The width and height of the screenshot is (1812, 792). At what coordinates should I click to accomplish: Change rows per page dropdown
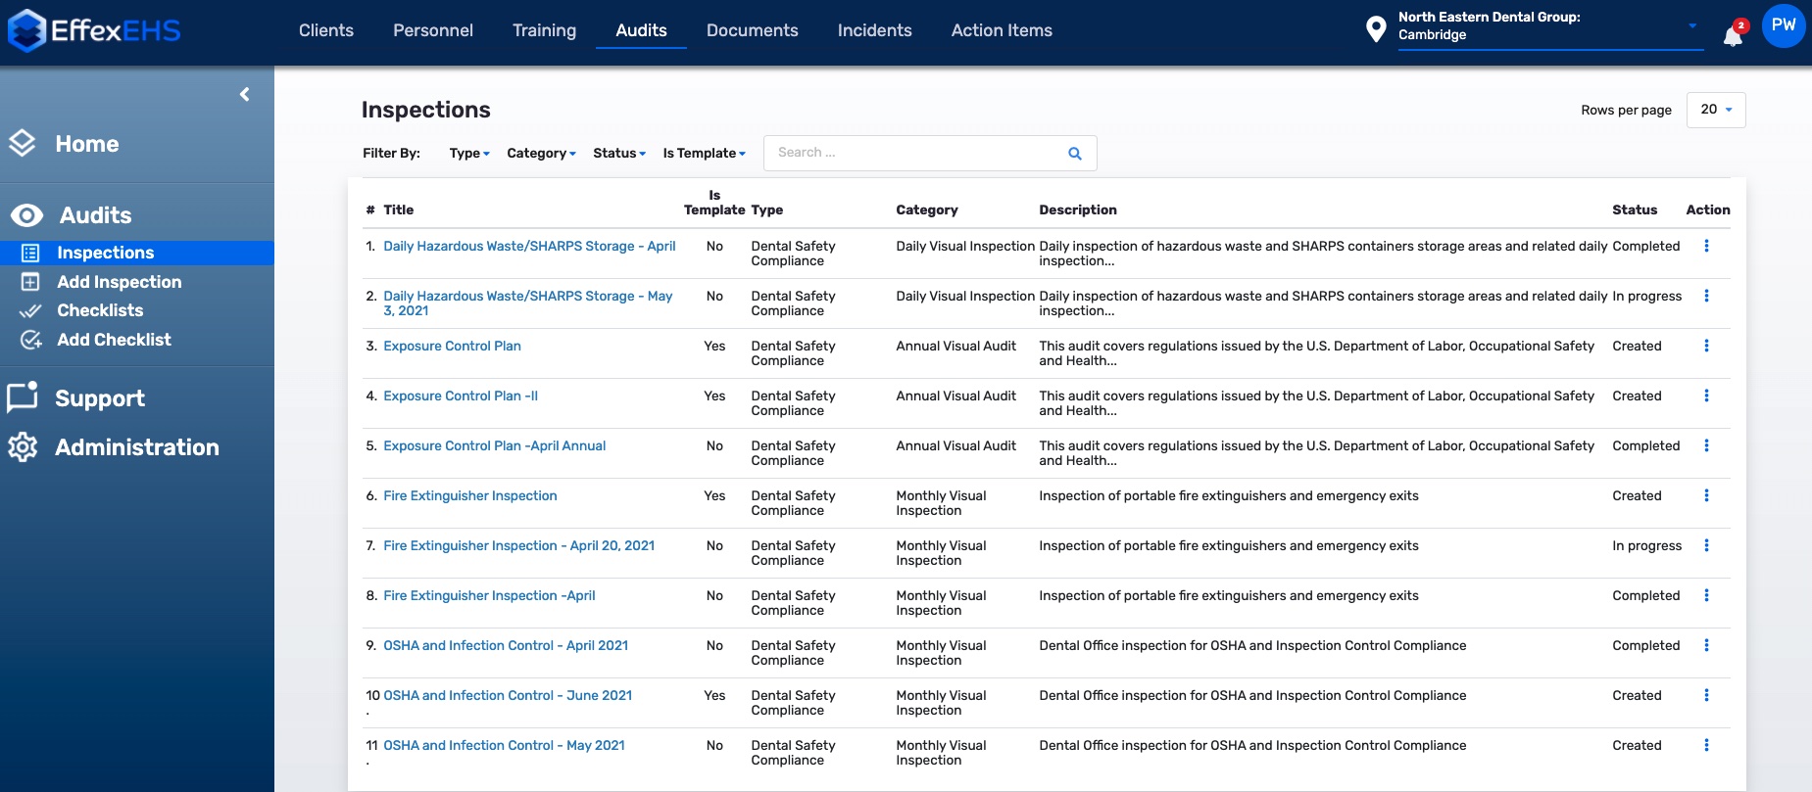[1715, 110]
